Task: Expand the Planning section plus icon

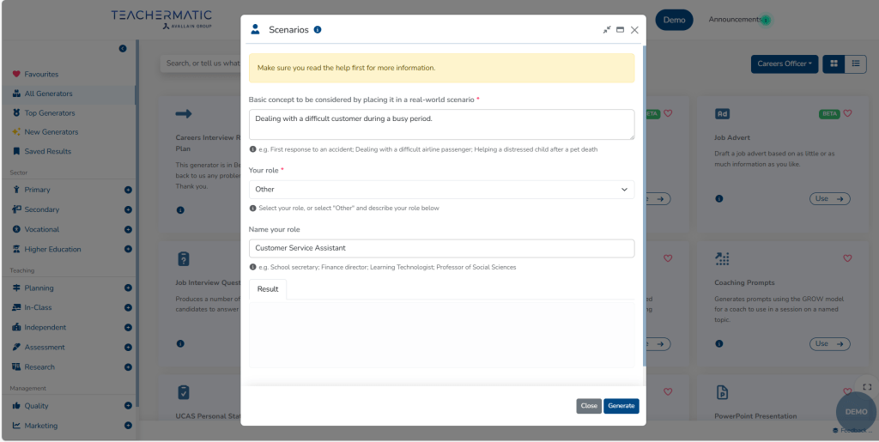Action: click(128, 288)
